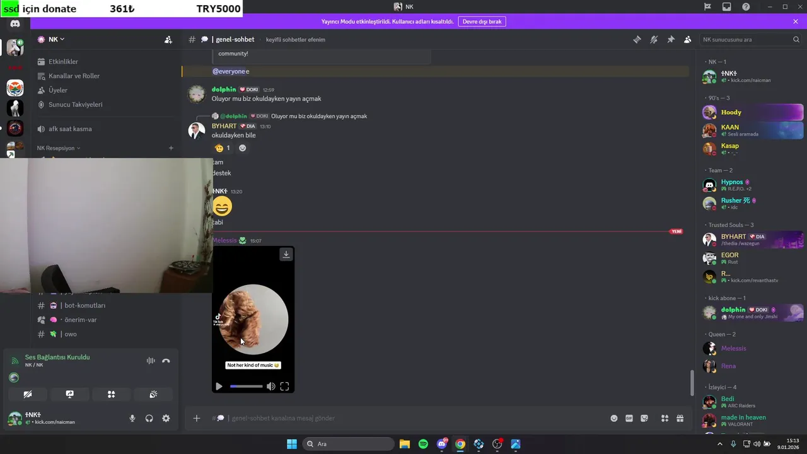Image resolution: width=807 pixels, height=454 pixels.
Task: Open the help question-mark icon in title bar
Action: (x=746, y=7)
